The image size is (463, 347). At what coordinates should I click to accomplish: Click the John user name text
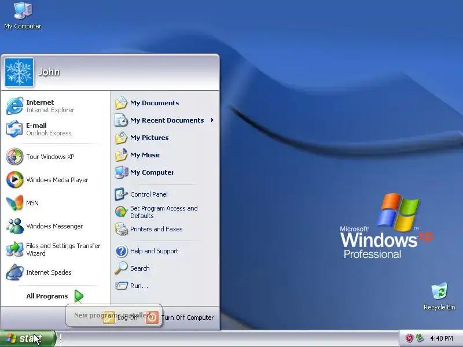pyautogui.click(x=49, y=72)
